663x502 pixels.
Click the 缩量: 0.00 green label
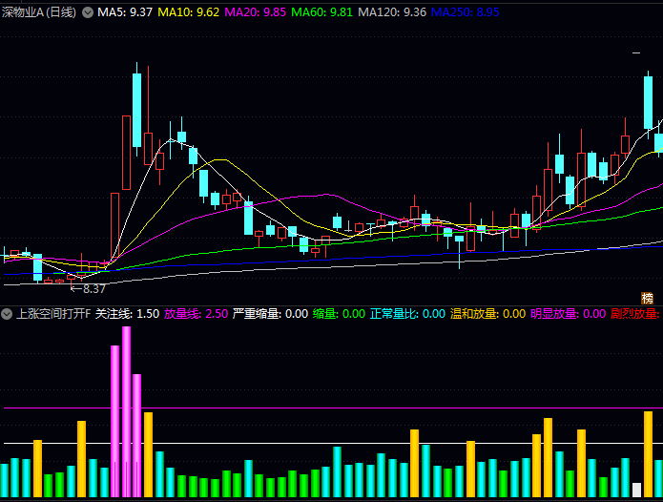pos(339,314)
